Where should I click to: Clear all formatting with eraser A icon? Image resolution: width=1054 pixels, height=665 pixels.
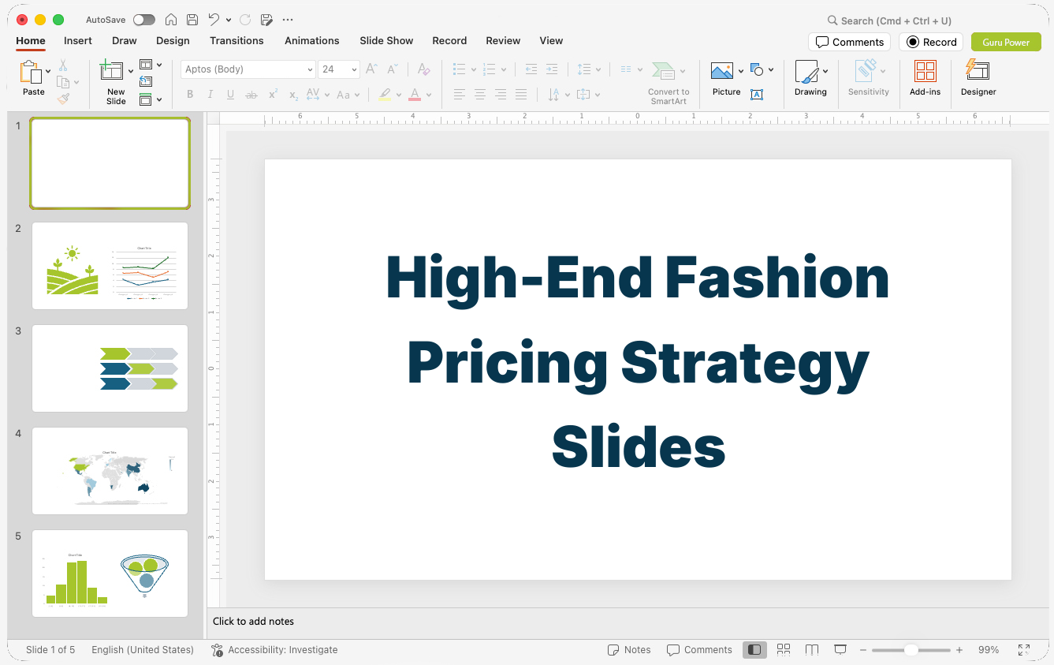point(424,69)
